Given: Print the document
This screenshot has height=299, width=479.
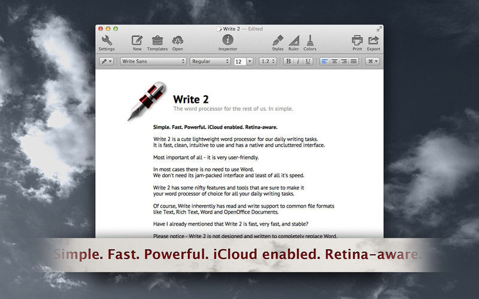Looking at the screenshot, I should point(357,43).
